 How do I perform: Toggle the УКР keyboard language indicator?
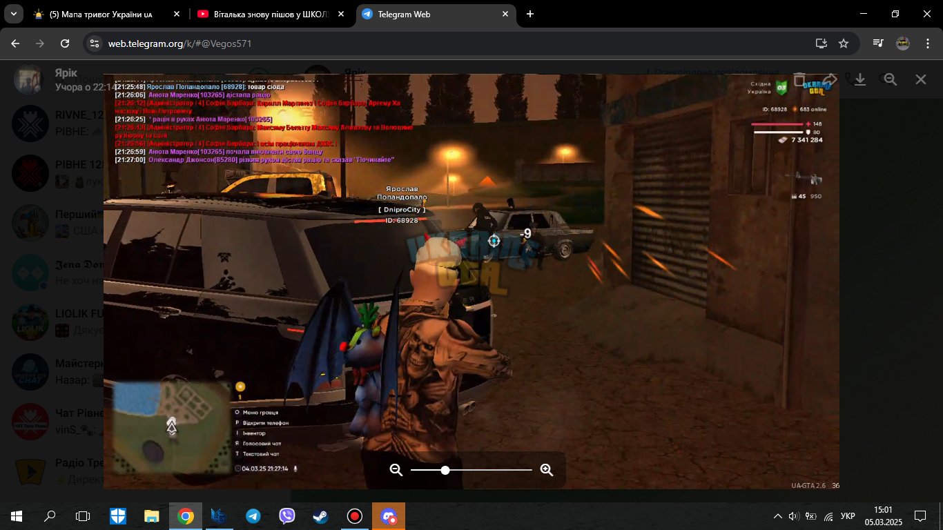click(x=849, y=516)
